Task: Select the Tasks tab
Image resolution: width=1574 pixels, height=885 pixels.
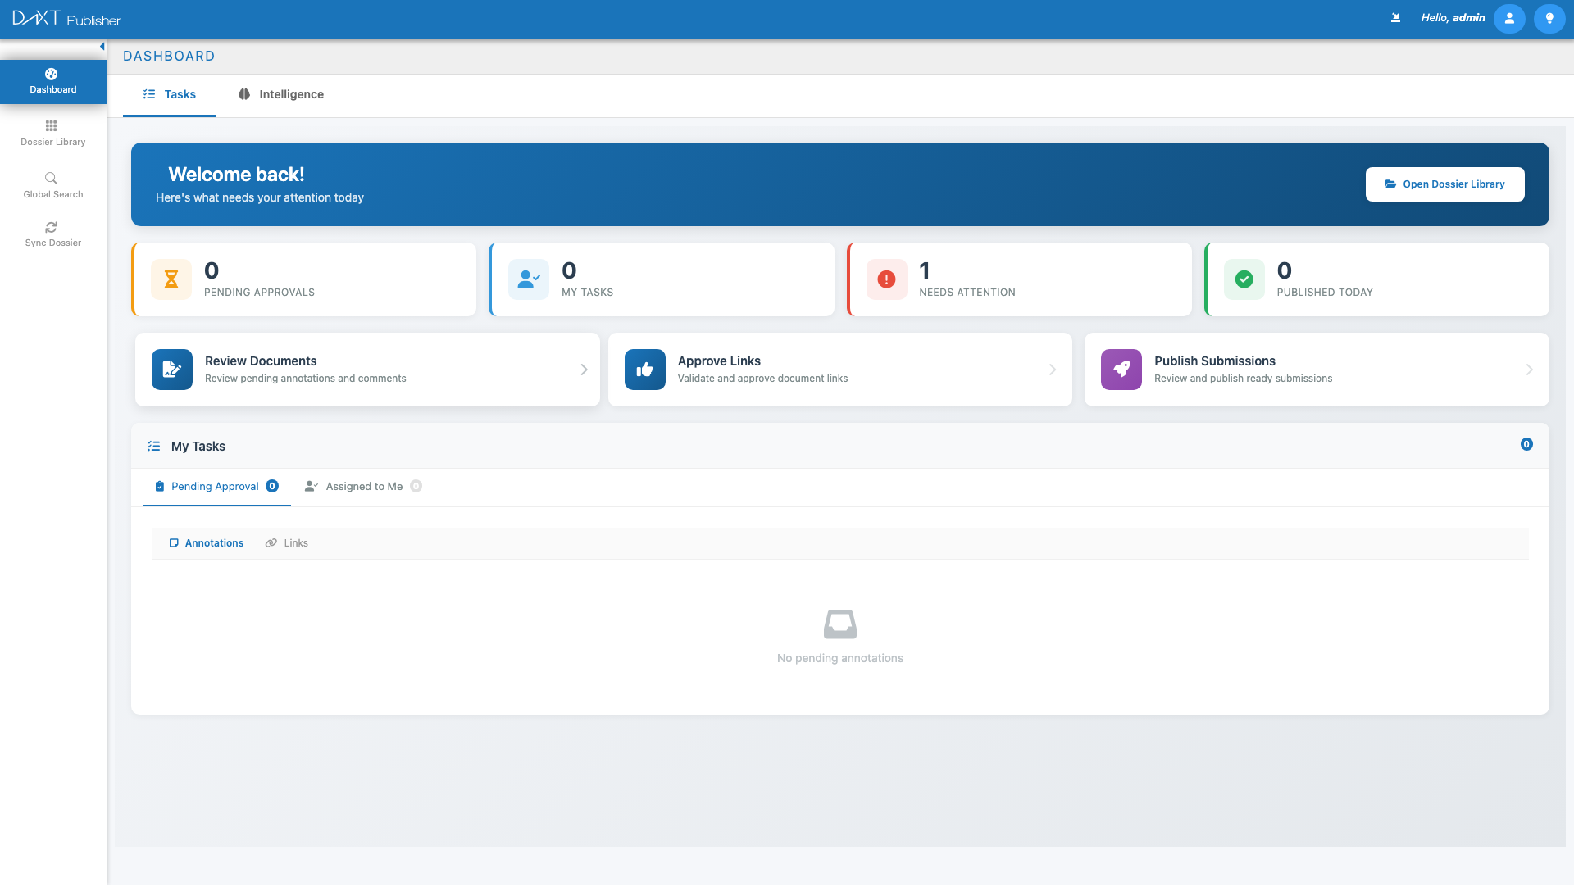Action: point(169,94)
